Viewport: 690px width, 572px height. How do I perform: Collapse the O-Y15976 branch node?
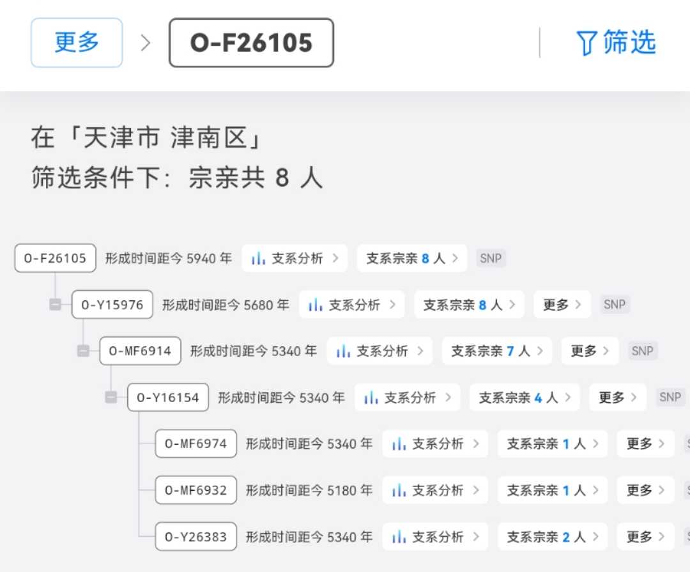point(56,305)
